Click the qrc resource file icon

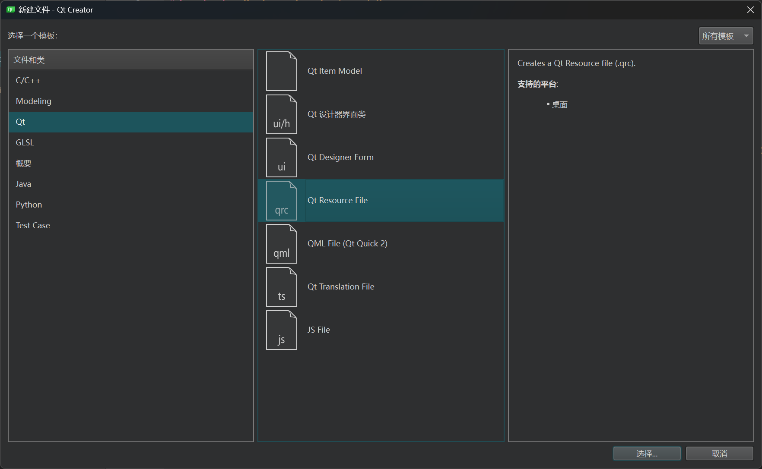coord(282,201)
